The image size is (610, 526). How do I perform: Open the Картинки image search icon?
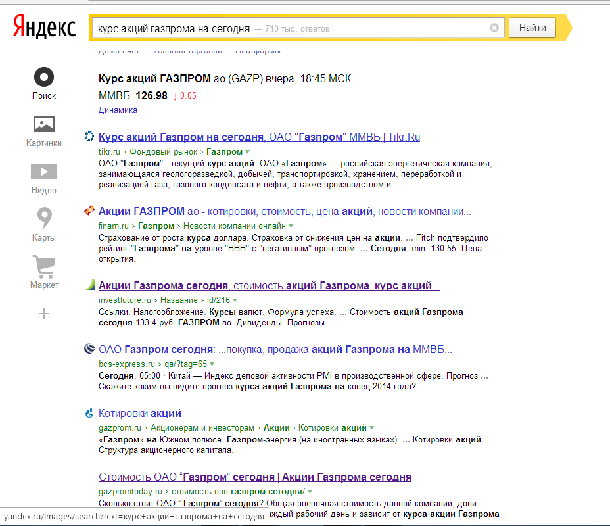(x=44, y=124)
